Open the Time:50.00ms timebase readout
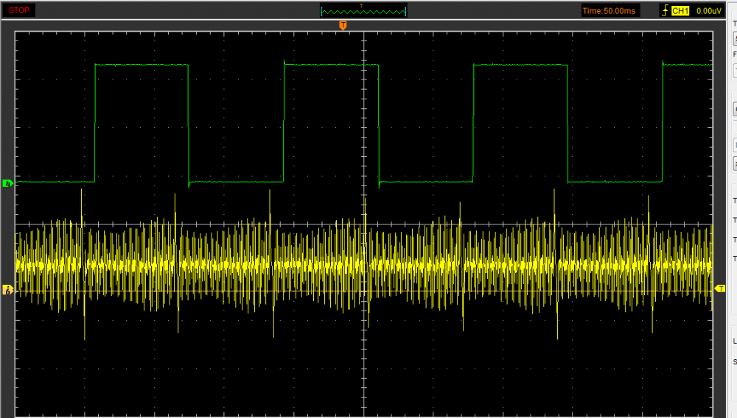737x418 pixels. [x=610, y=11]
